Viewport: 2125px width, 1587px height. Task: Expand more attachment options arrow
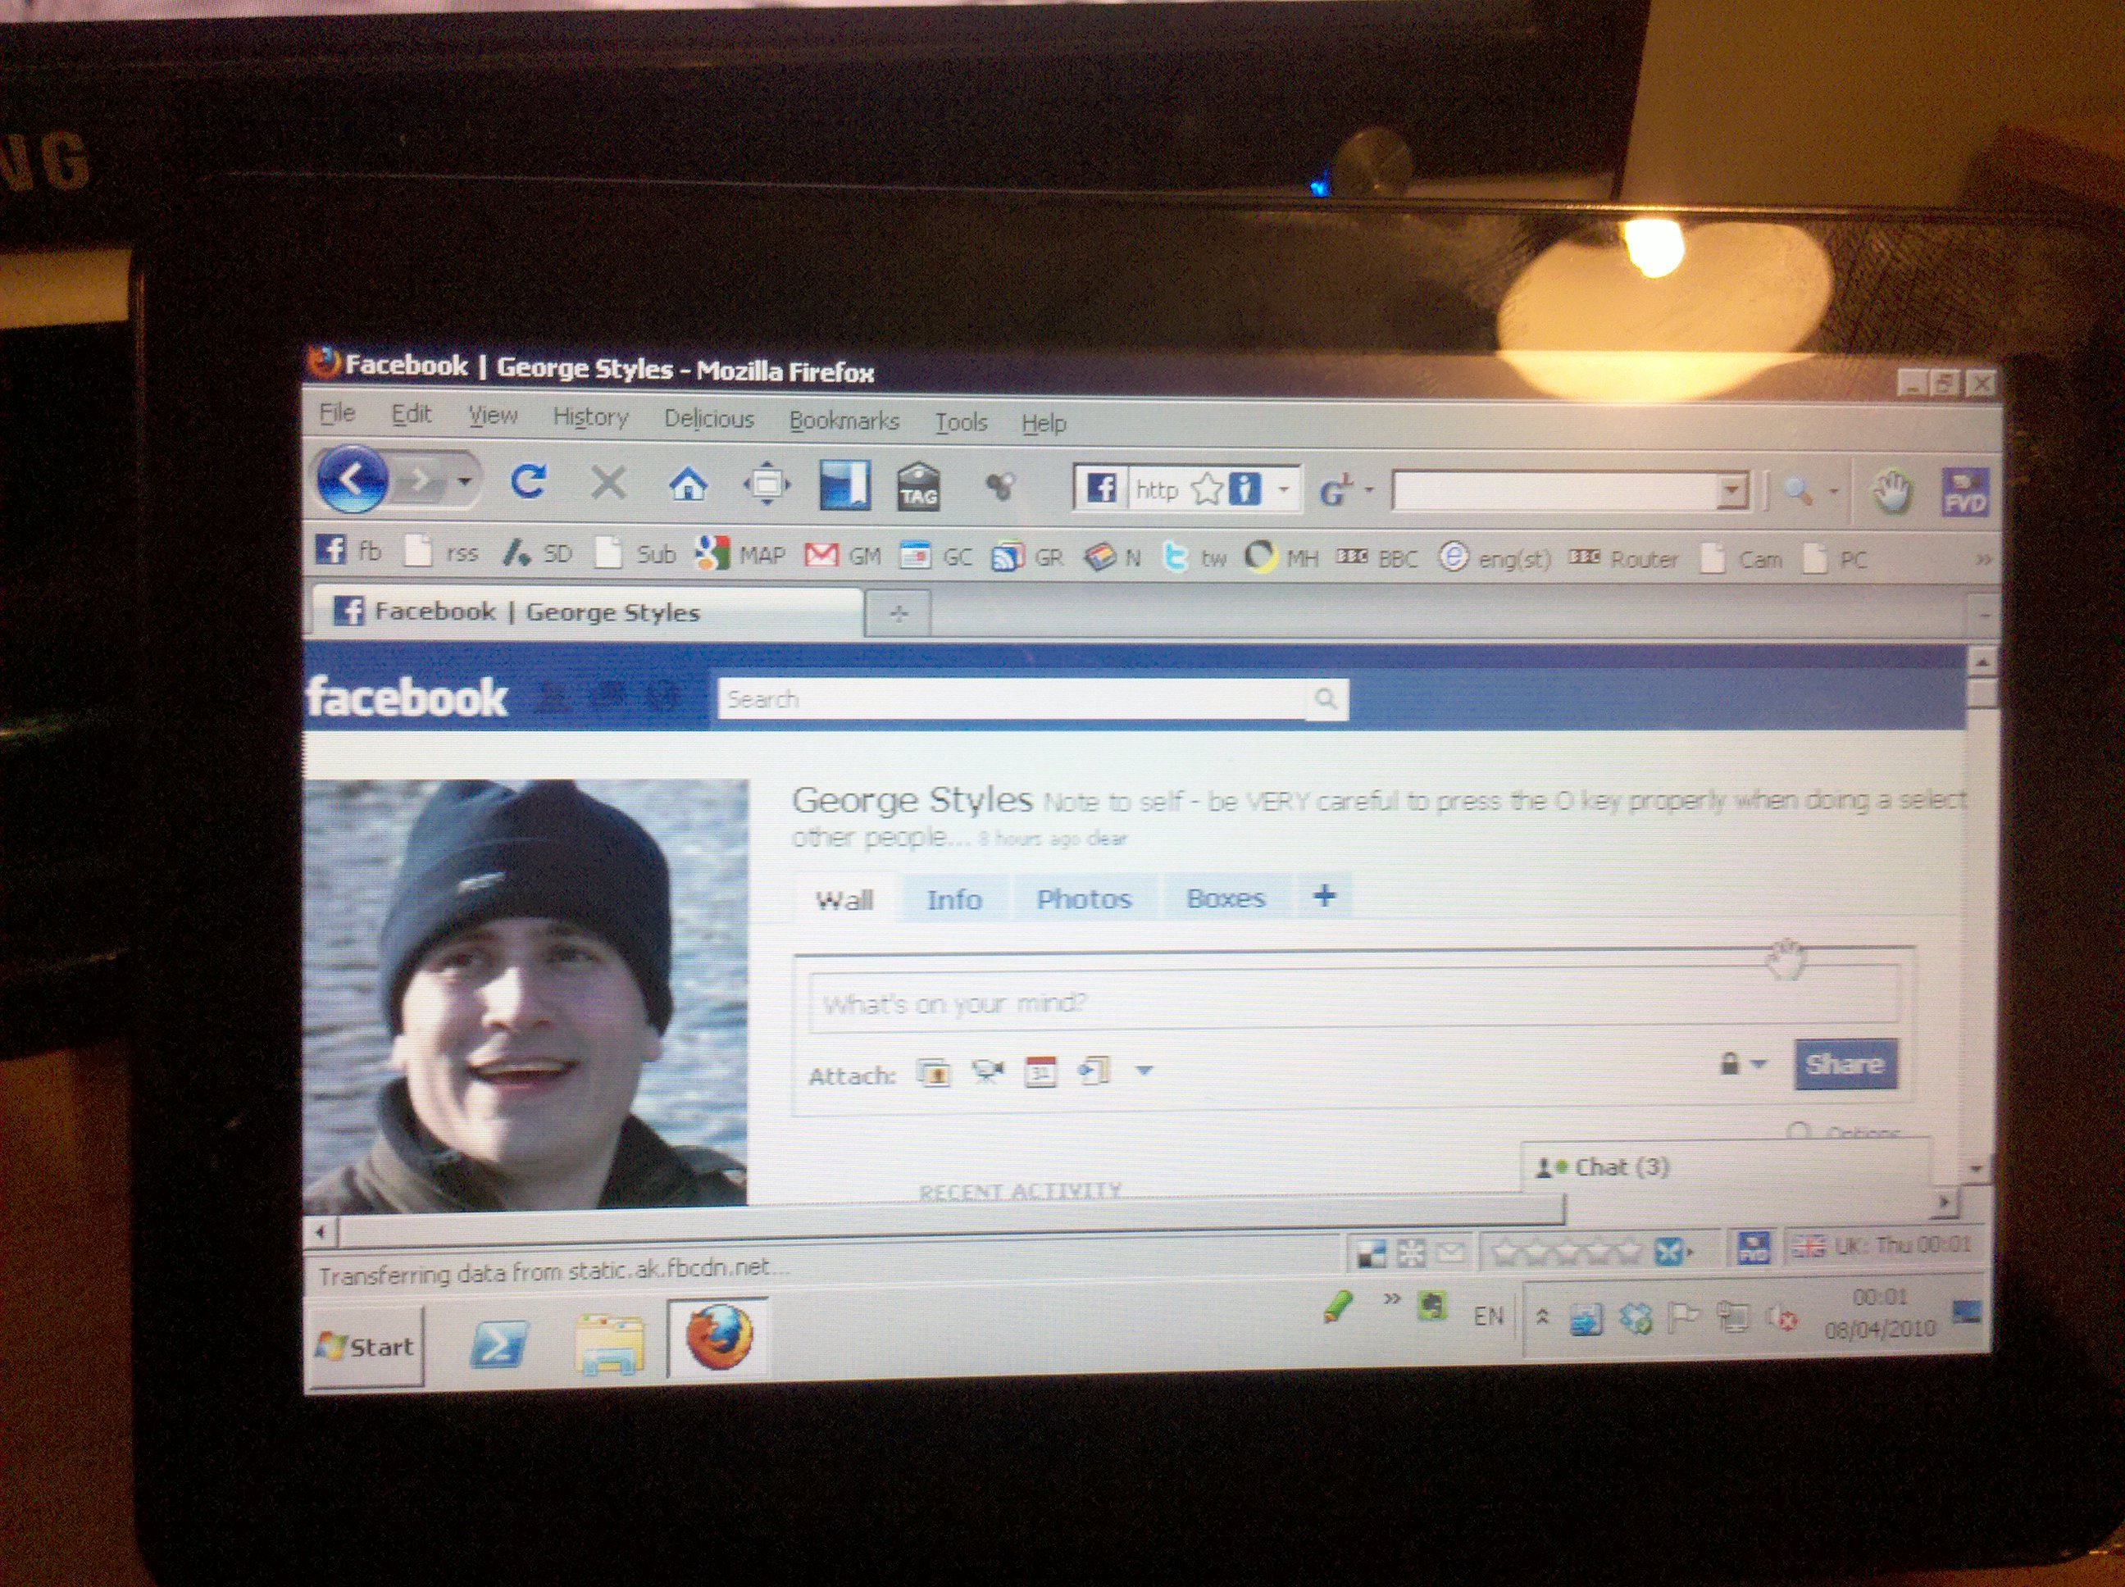tap(1143, 1069)
